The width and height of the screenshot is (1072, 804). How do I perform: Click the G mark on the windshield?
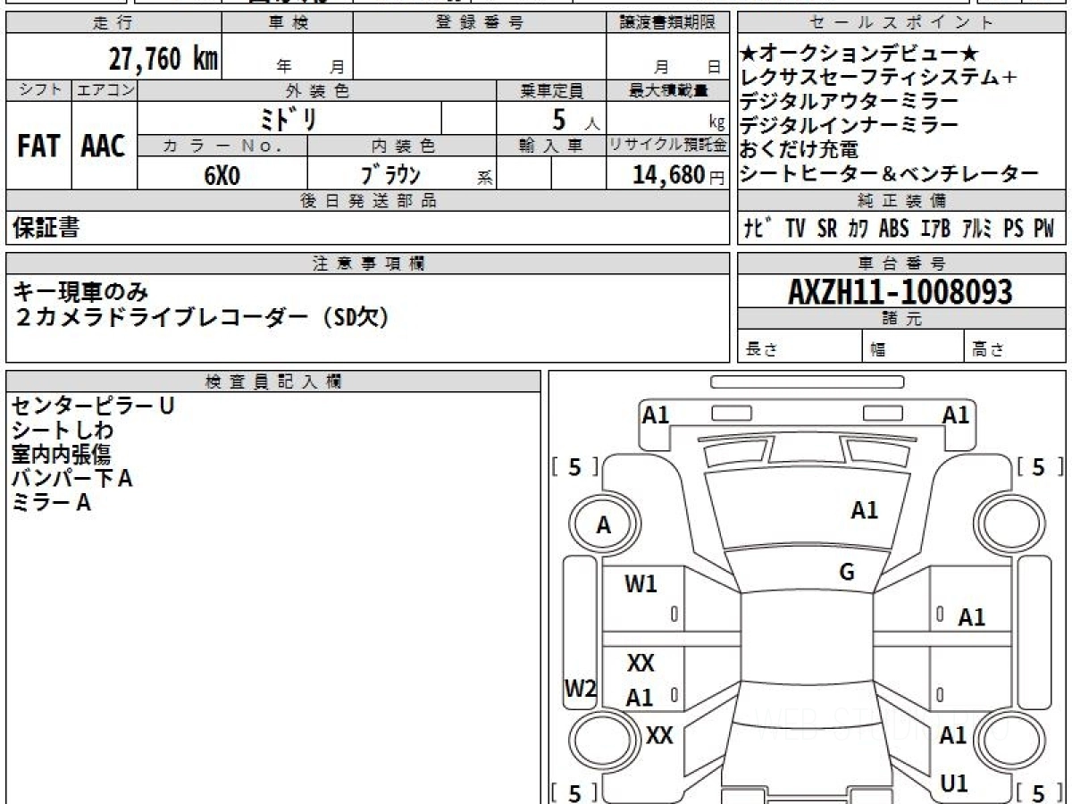[847, 573]
